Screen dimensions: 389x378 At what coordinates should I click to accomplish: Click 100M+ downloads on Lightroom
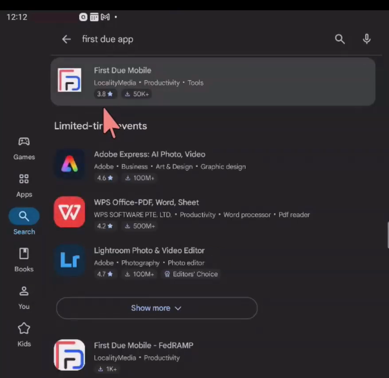[x=140, y=274]
